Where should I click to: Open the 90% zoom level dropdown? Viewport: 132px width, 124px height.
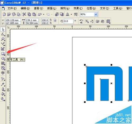(x=96, y=14)
